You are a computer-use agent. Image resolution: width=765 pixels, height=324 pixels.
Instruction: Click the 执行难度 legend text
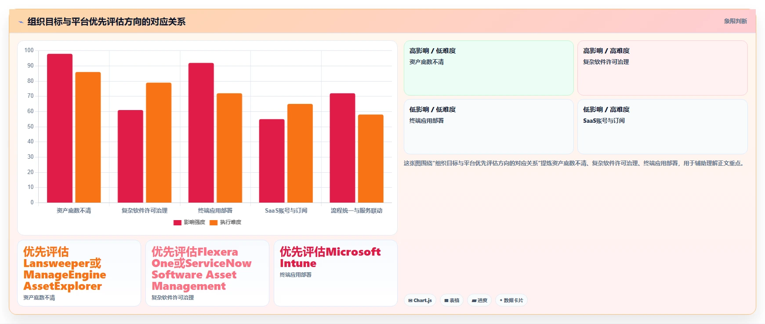231,222
